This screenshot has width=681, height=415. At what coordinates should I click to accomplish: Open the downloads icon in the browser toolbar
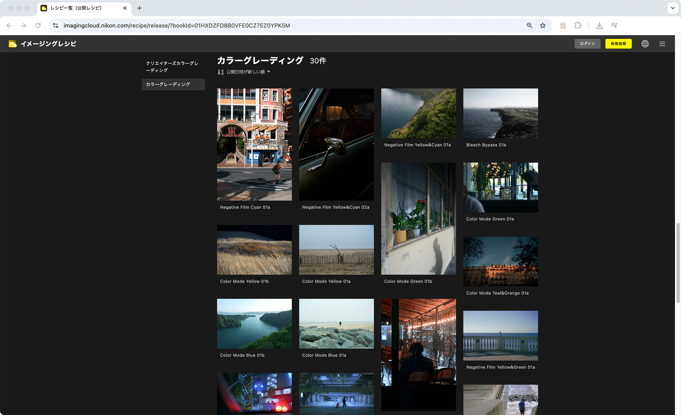click(599, 25)
